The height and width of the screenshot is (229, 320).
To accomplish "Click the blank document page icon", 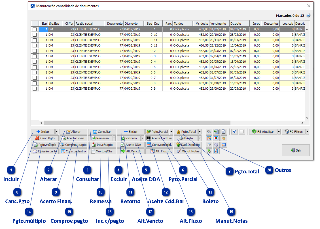I will (223, 132).
